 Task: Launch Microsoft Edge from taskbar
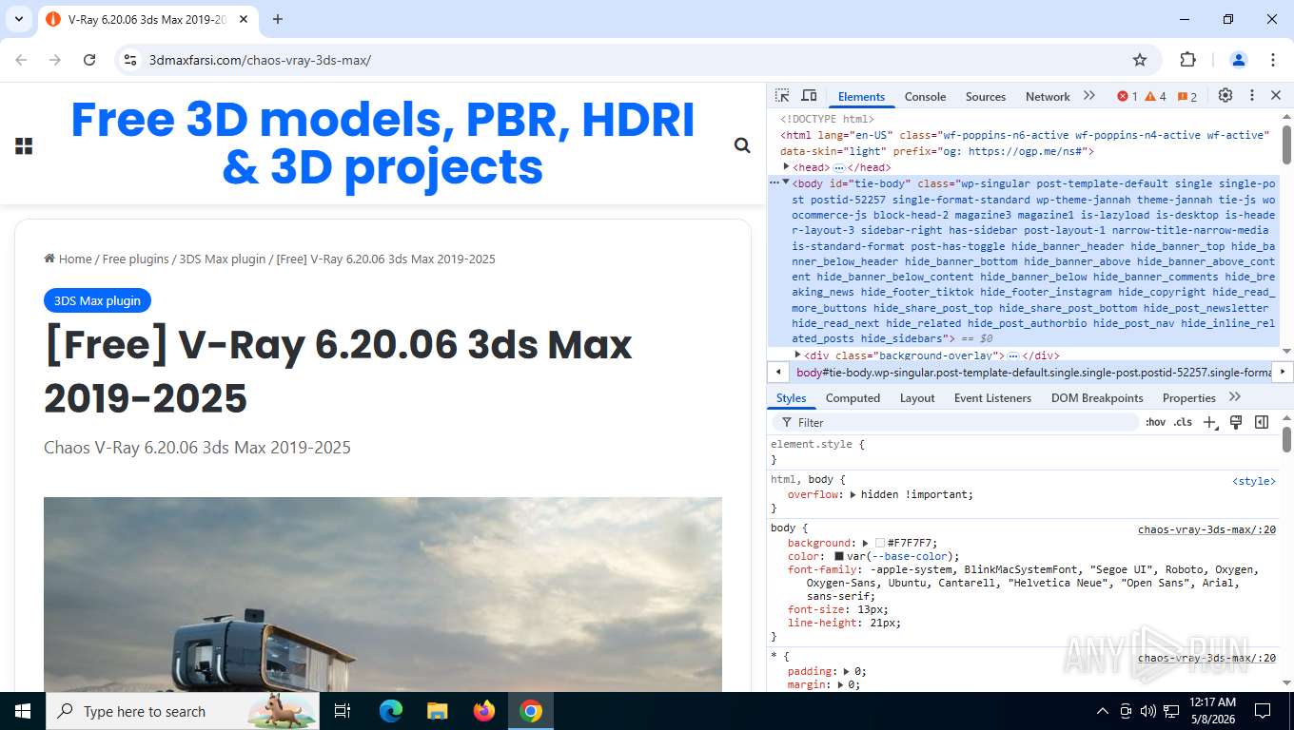(x=390, y=711)
